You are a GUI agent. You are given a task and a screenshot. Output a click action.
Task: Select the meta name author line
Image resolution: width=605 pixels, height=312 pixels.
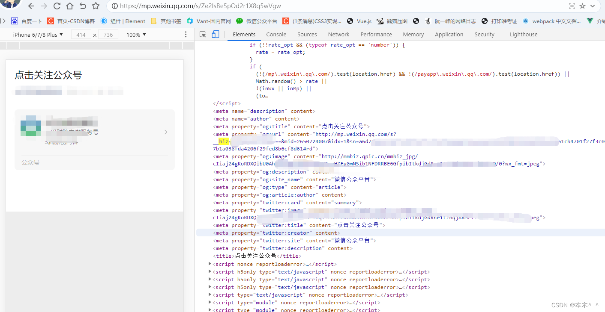256,119
